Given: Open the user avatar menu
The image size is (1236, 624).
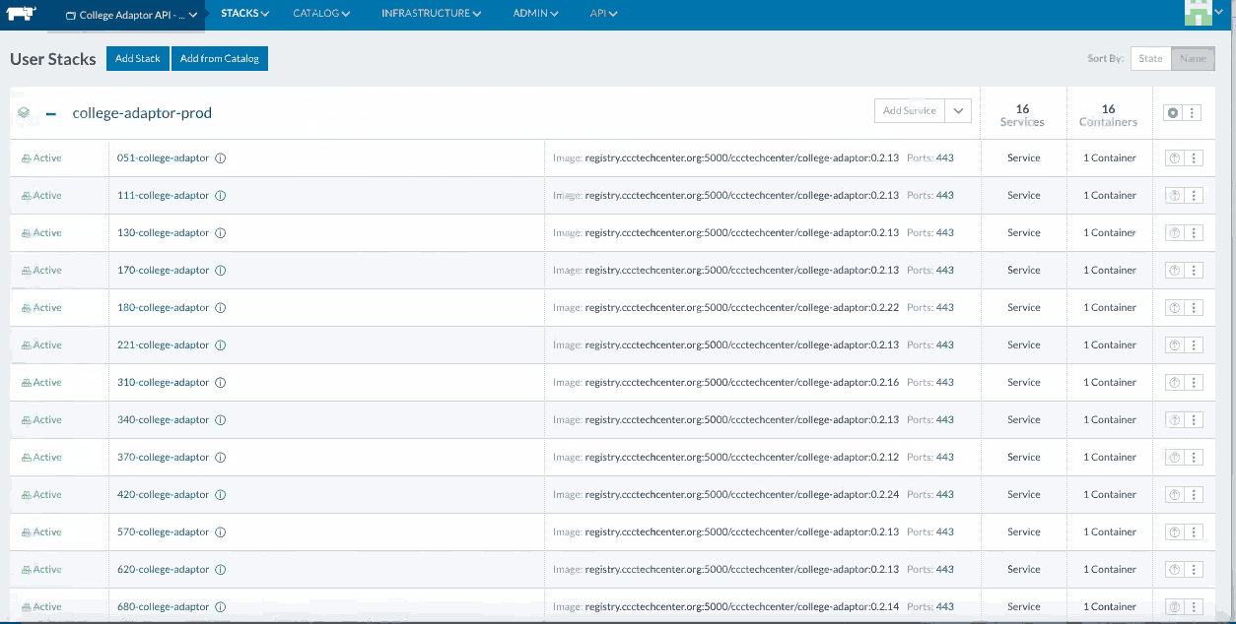Looking at the screenshot, I should click(x=1203, y=13).
